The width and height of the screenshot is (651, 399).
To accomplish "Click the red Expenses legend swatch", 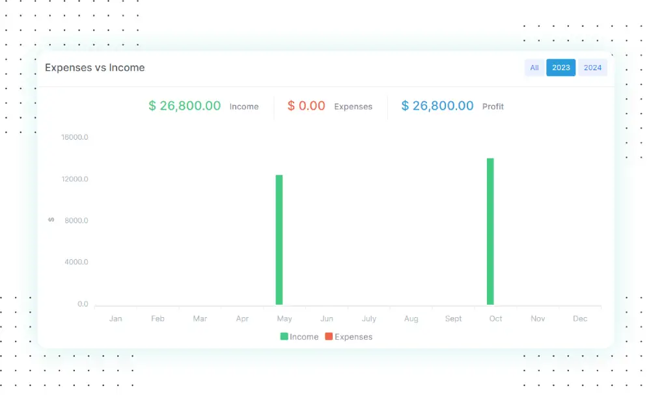I will coord(329,337).
